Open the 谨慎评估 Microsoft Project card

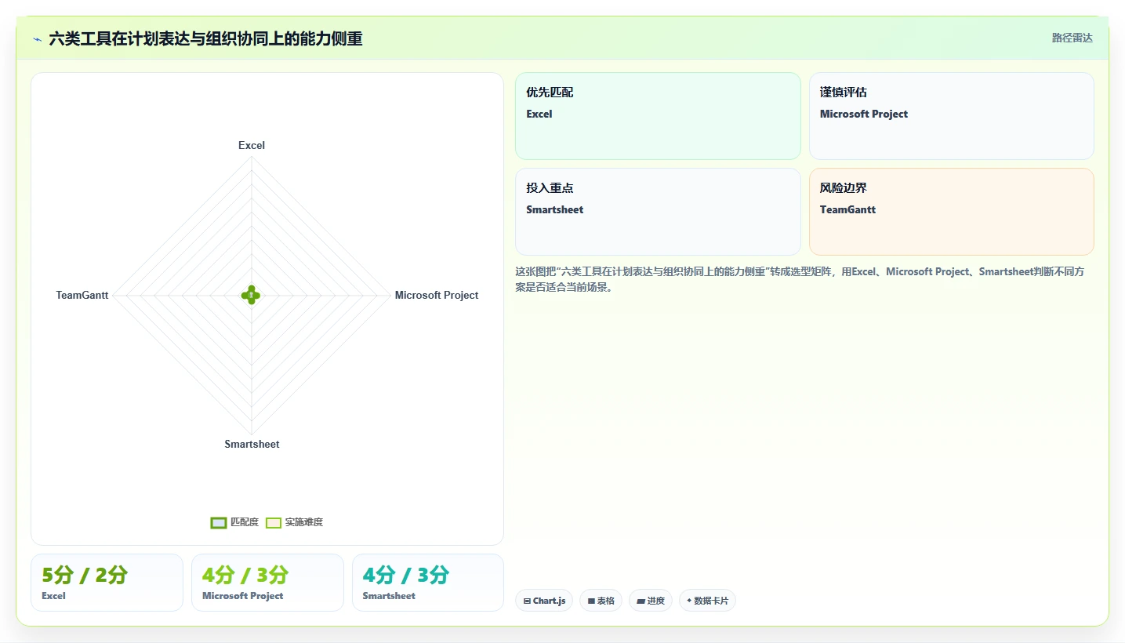[x=951, y=116]
